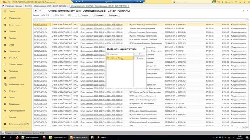The width and height of the screenshot is (250, 140).
Task: Close the Отчеты комитенту tab
Action: 129,6
